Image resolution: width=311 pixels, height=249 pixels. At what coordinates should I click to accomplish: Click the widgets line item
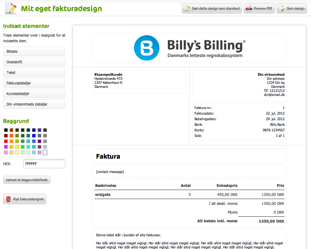[103, 194]
